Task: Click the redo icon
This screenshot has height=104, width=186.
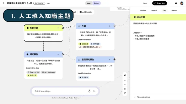Action: coord(125,93)
